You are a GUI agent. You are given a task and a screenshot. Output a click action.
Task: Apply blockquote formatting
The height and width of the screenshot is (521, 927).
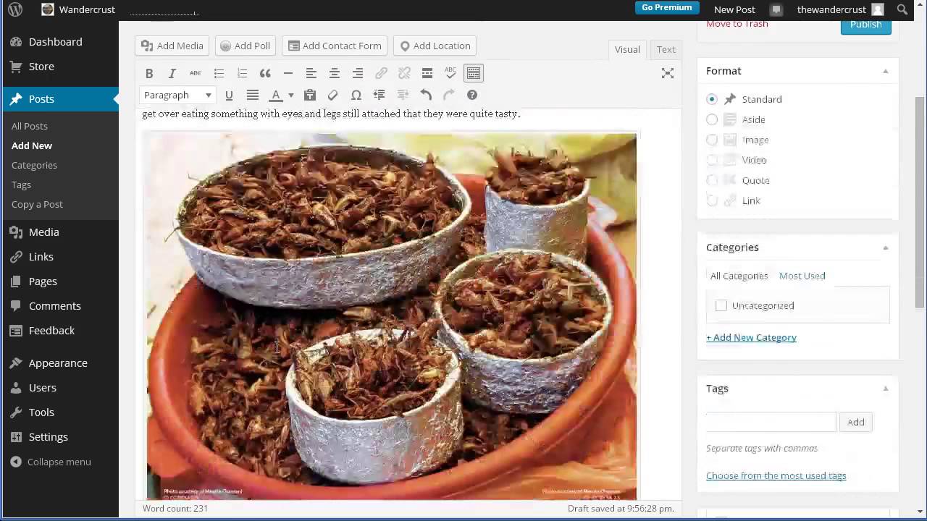[x=265, y=73]
